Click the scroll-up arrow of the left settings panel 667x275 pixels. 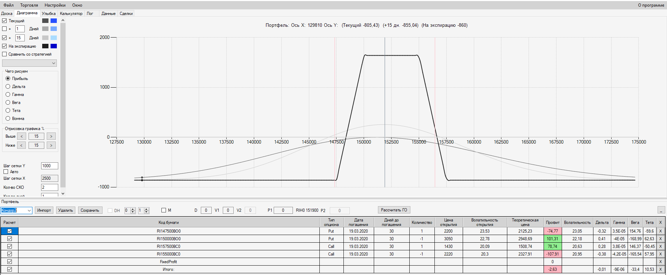(x=63, y=20)
